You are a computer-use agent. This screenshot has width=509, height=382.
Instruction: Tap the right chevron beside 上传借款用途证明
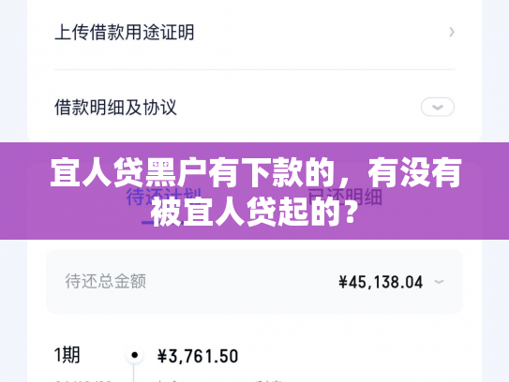[452, 32]
